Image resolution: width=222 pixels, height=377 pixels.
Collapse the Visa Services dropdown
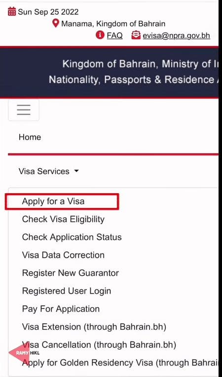point(49,171)
